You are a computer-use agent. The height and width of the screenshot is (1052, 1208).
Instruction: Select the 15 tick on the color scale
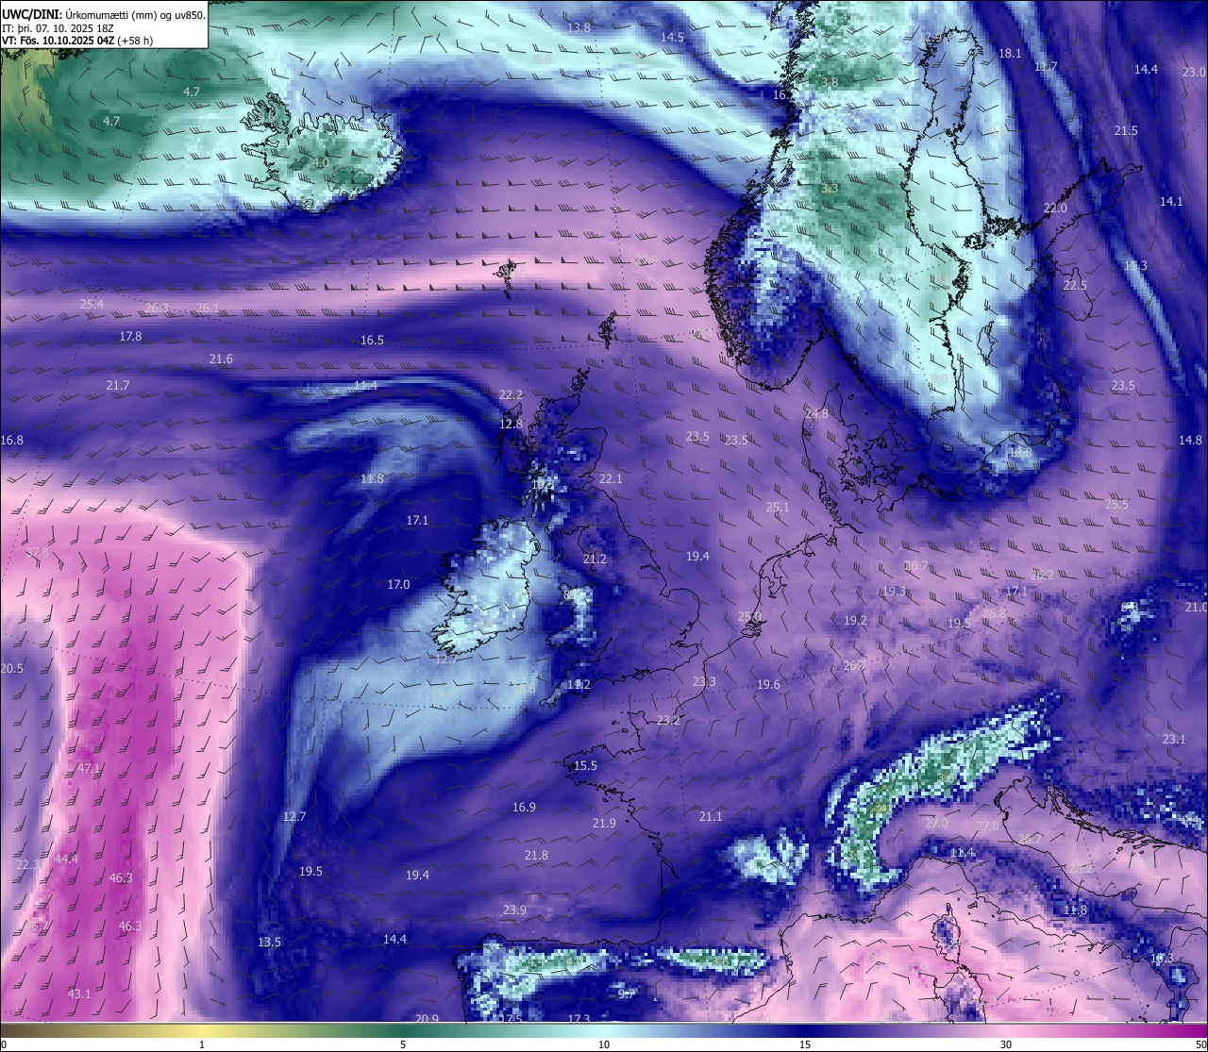click(x=805, y=1044)
